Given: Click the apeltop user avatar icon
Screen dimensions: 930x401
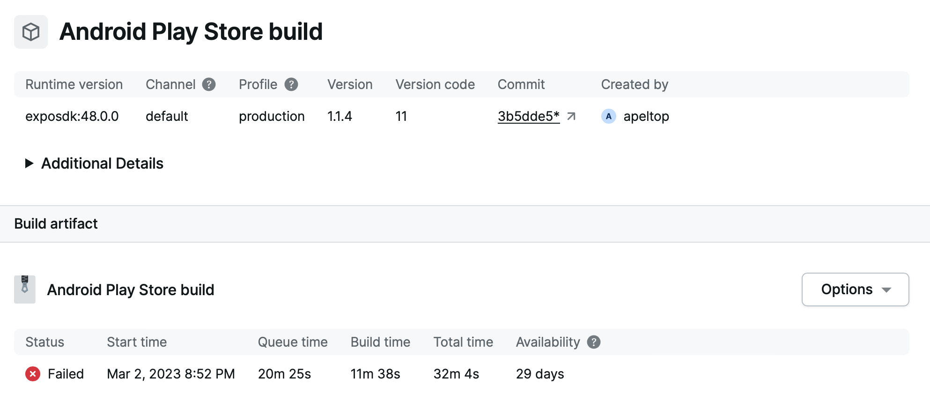Looking at the screenshot, I should [x=608, y=116].
